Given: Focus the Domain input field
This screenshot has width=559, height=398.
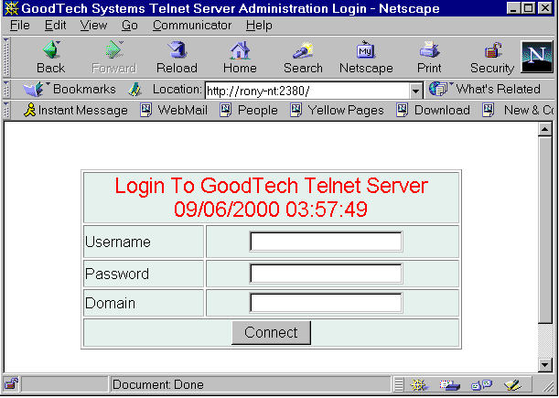Looking at the screenshot, I should point(327,303).
